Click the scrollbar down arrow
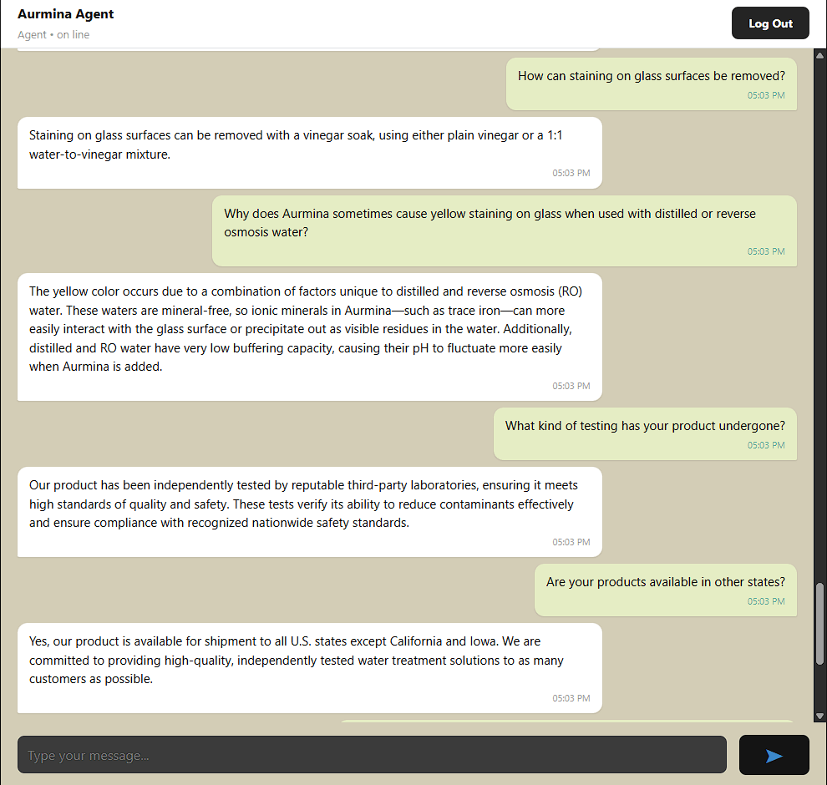The width and height of the screenshot is (827, 785). 819,716
